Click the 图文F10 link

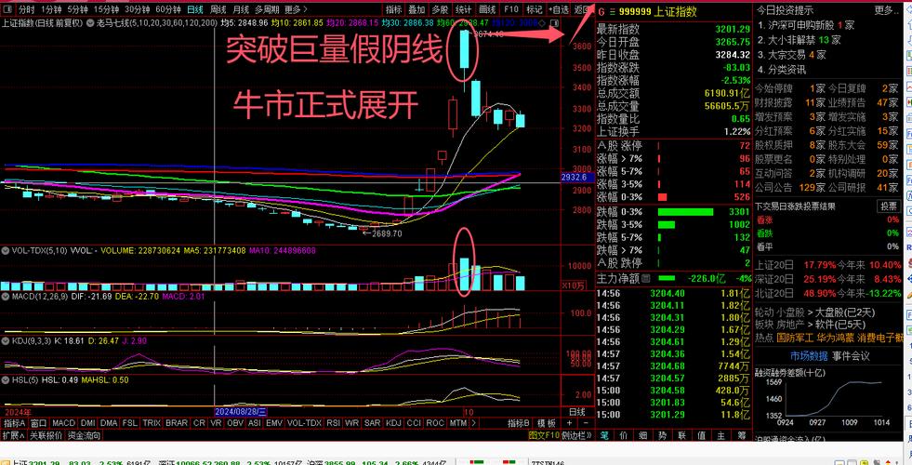(544, 434)
